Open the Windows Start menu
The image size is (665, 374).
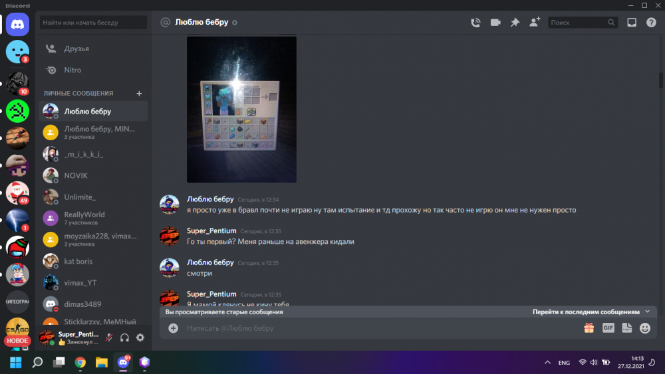click(16, 363)
